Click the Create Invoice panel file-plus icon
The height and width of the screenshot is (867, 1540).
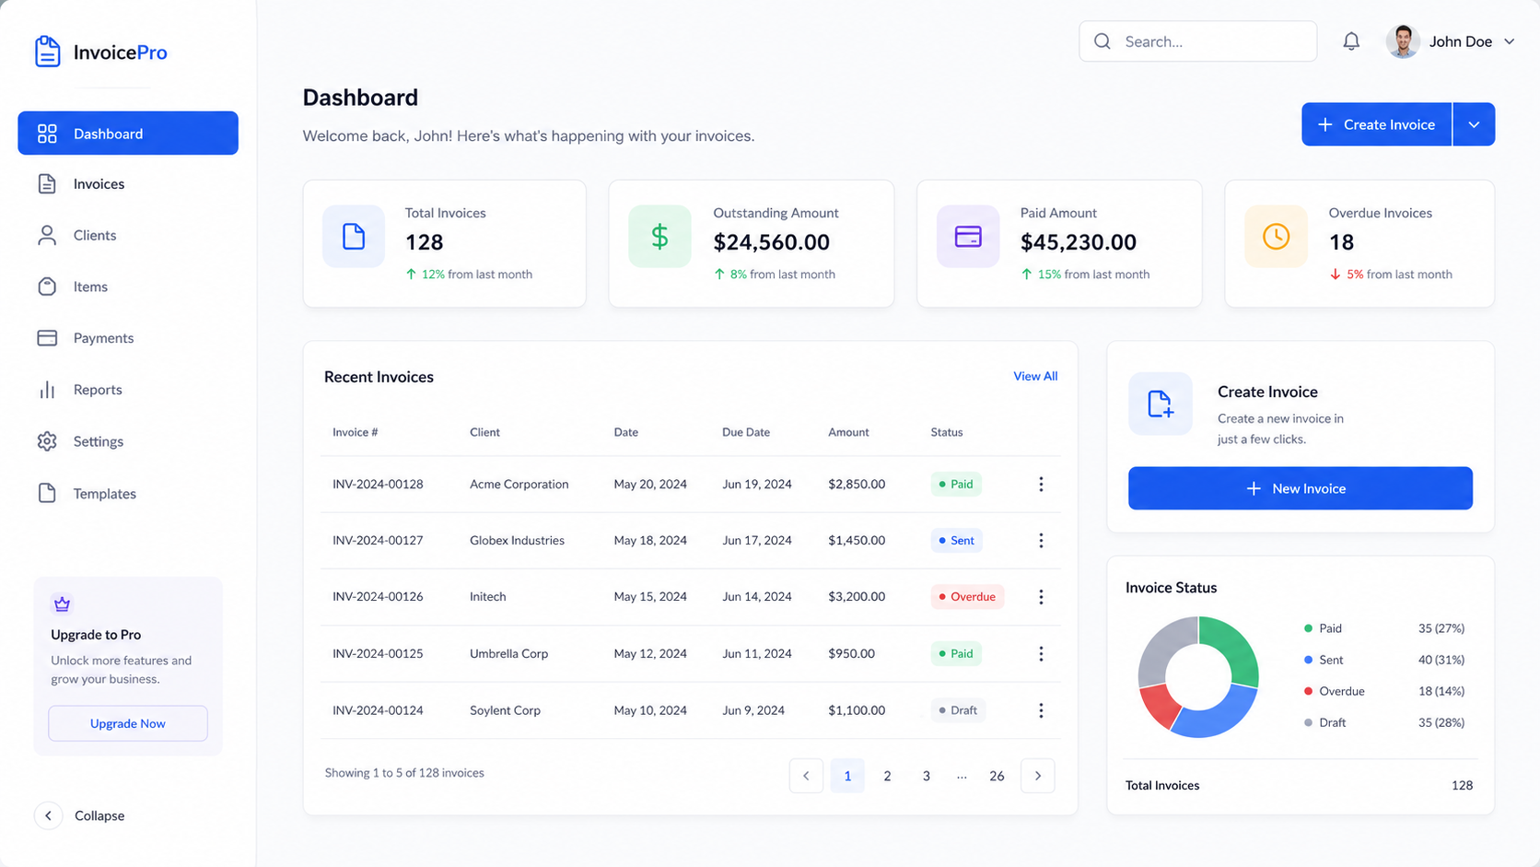pyautogui.click(x=1161, y=404)
